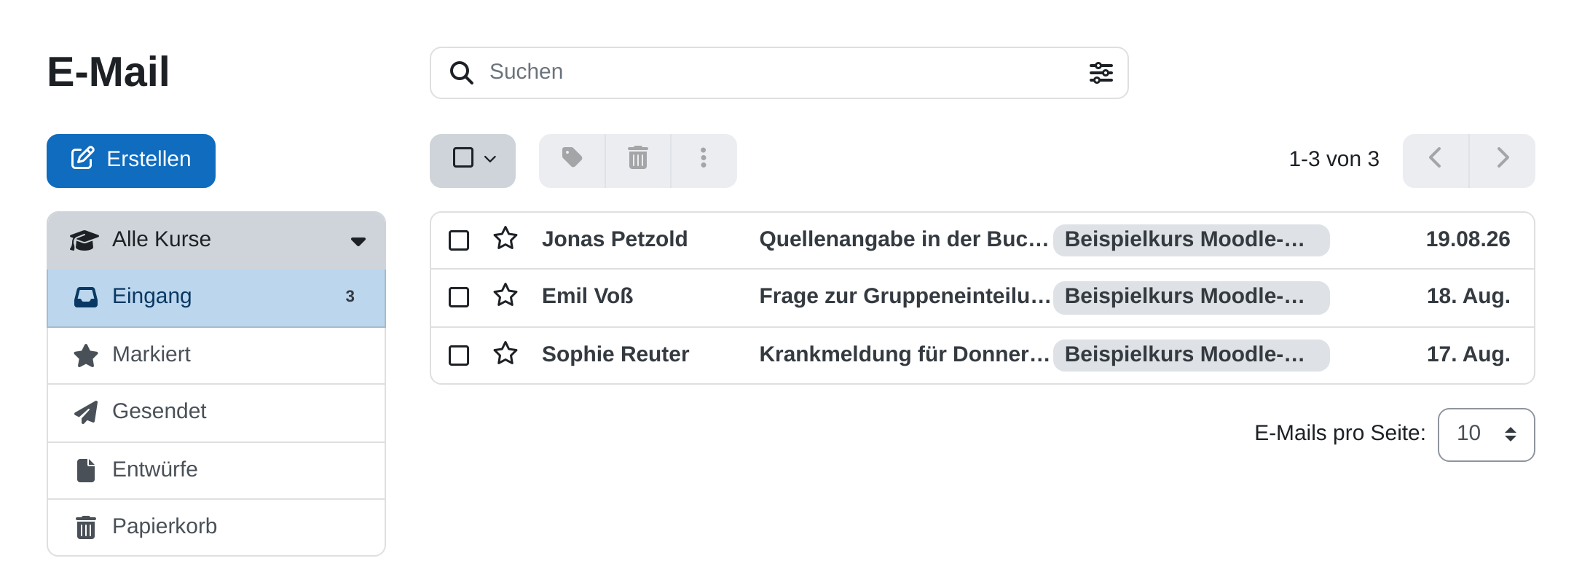Click the date 17. Aug.

(1468, 354)
